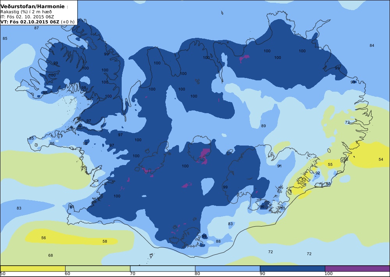
Task: Click the humidity value '54' on the map
Action: pyautogui.click(x=381, y=159)
